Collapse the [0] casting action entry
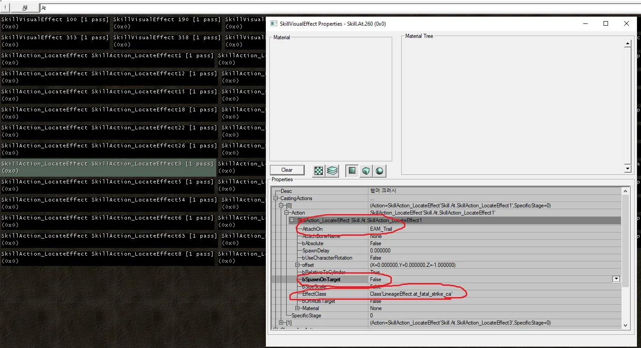This screenshot has height=348, width=641. [281, 206]
